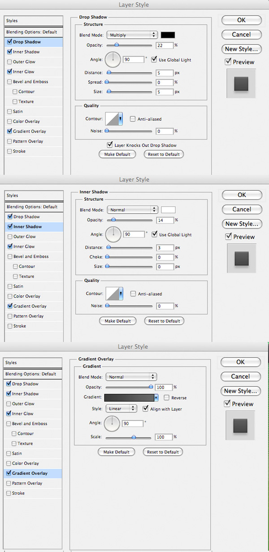
Task: Click the Noise slider in Inner Shadow settings
Action: click(x=129, y=306)
